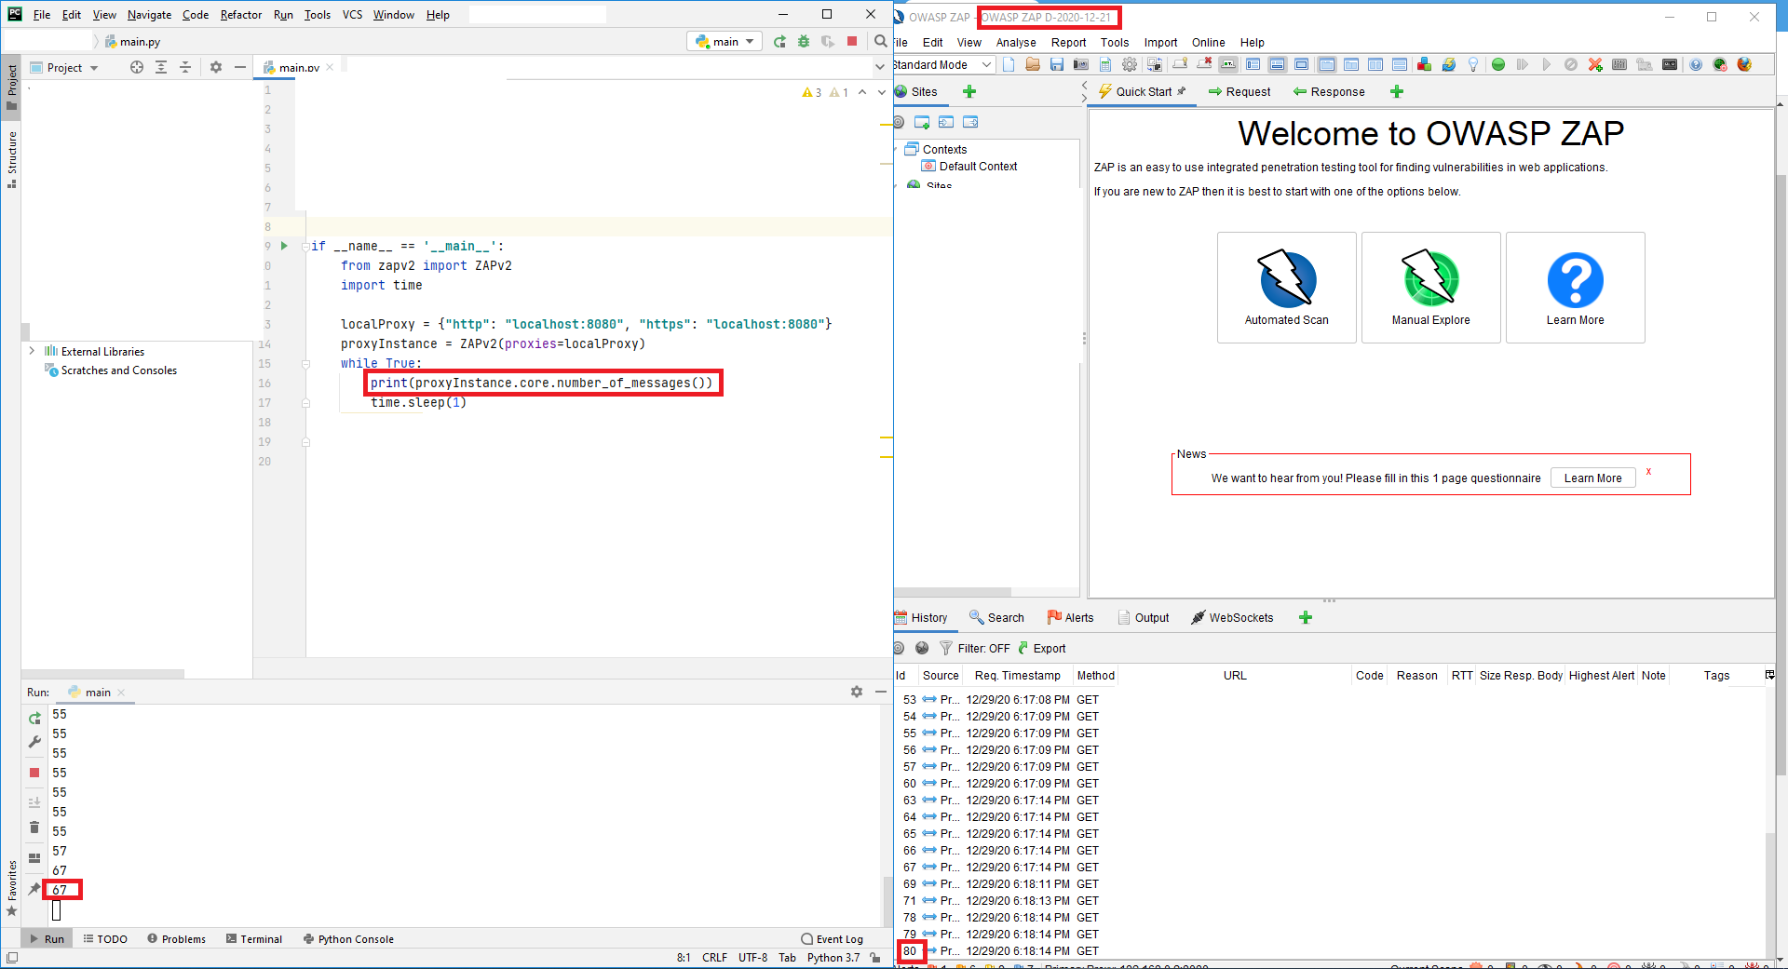The image size is (1788, 969).
Task: Launch Firefox from the ZAP toolbar
Action: click(x=1742, y=64)
